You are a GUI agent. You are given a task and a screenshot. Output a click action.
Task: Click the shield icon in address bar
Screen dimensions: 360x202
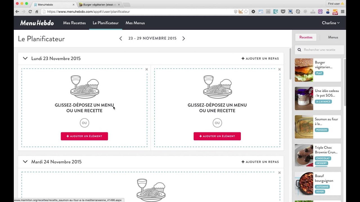click(x=236, y=12)
